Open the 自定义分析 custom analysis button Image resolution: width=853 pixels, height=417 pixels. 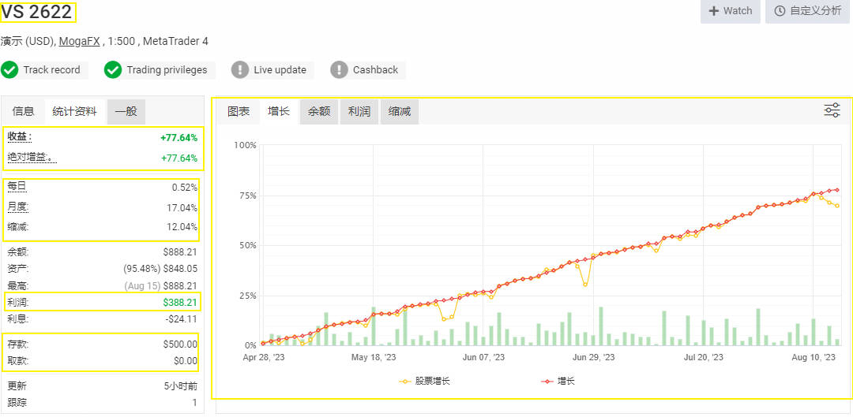click(x=808, y=11)
